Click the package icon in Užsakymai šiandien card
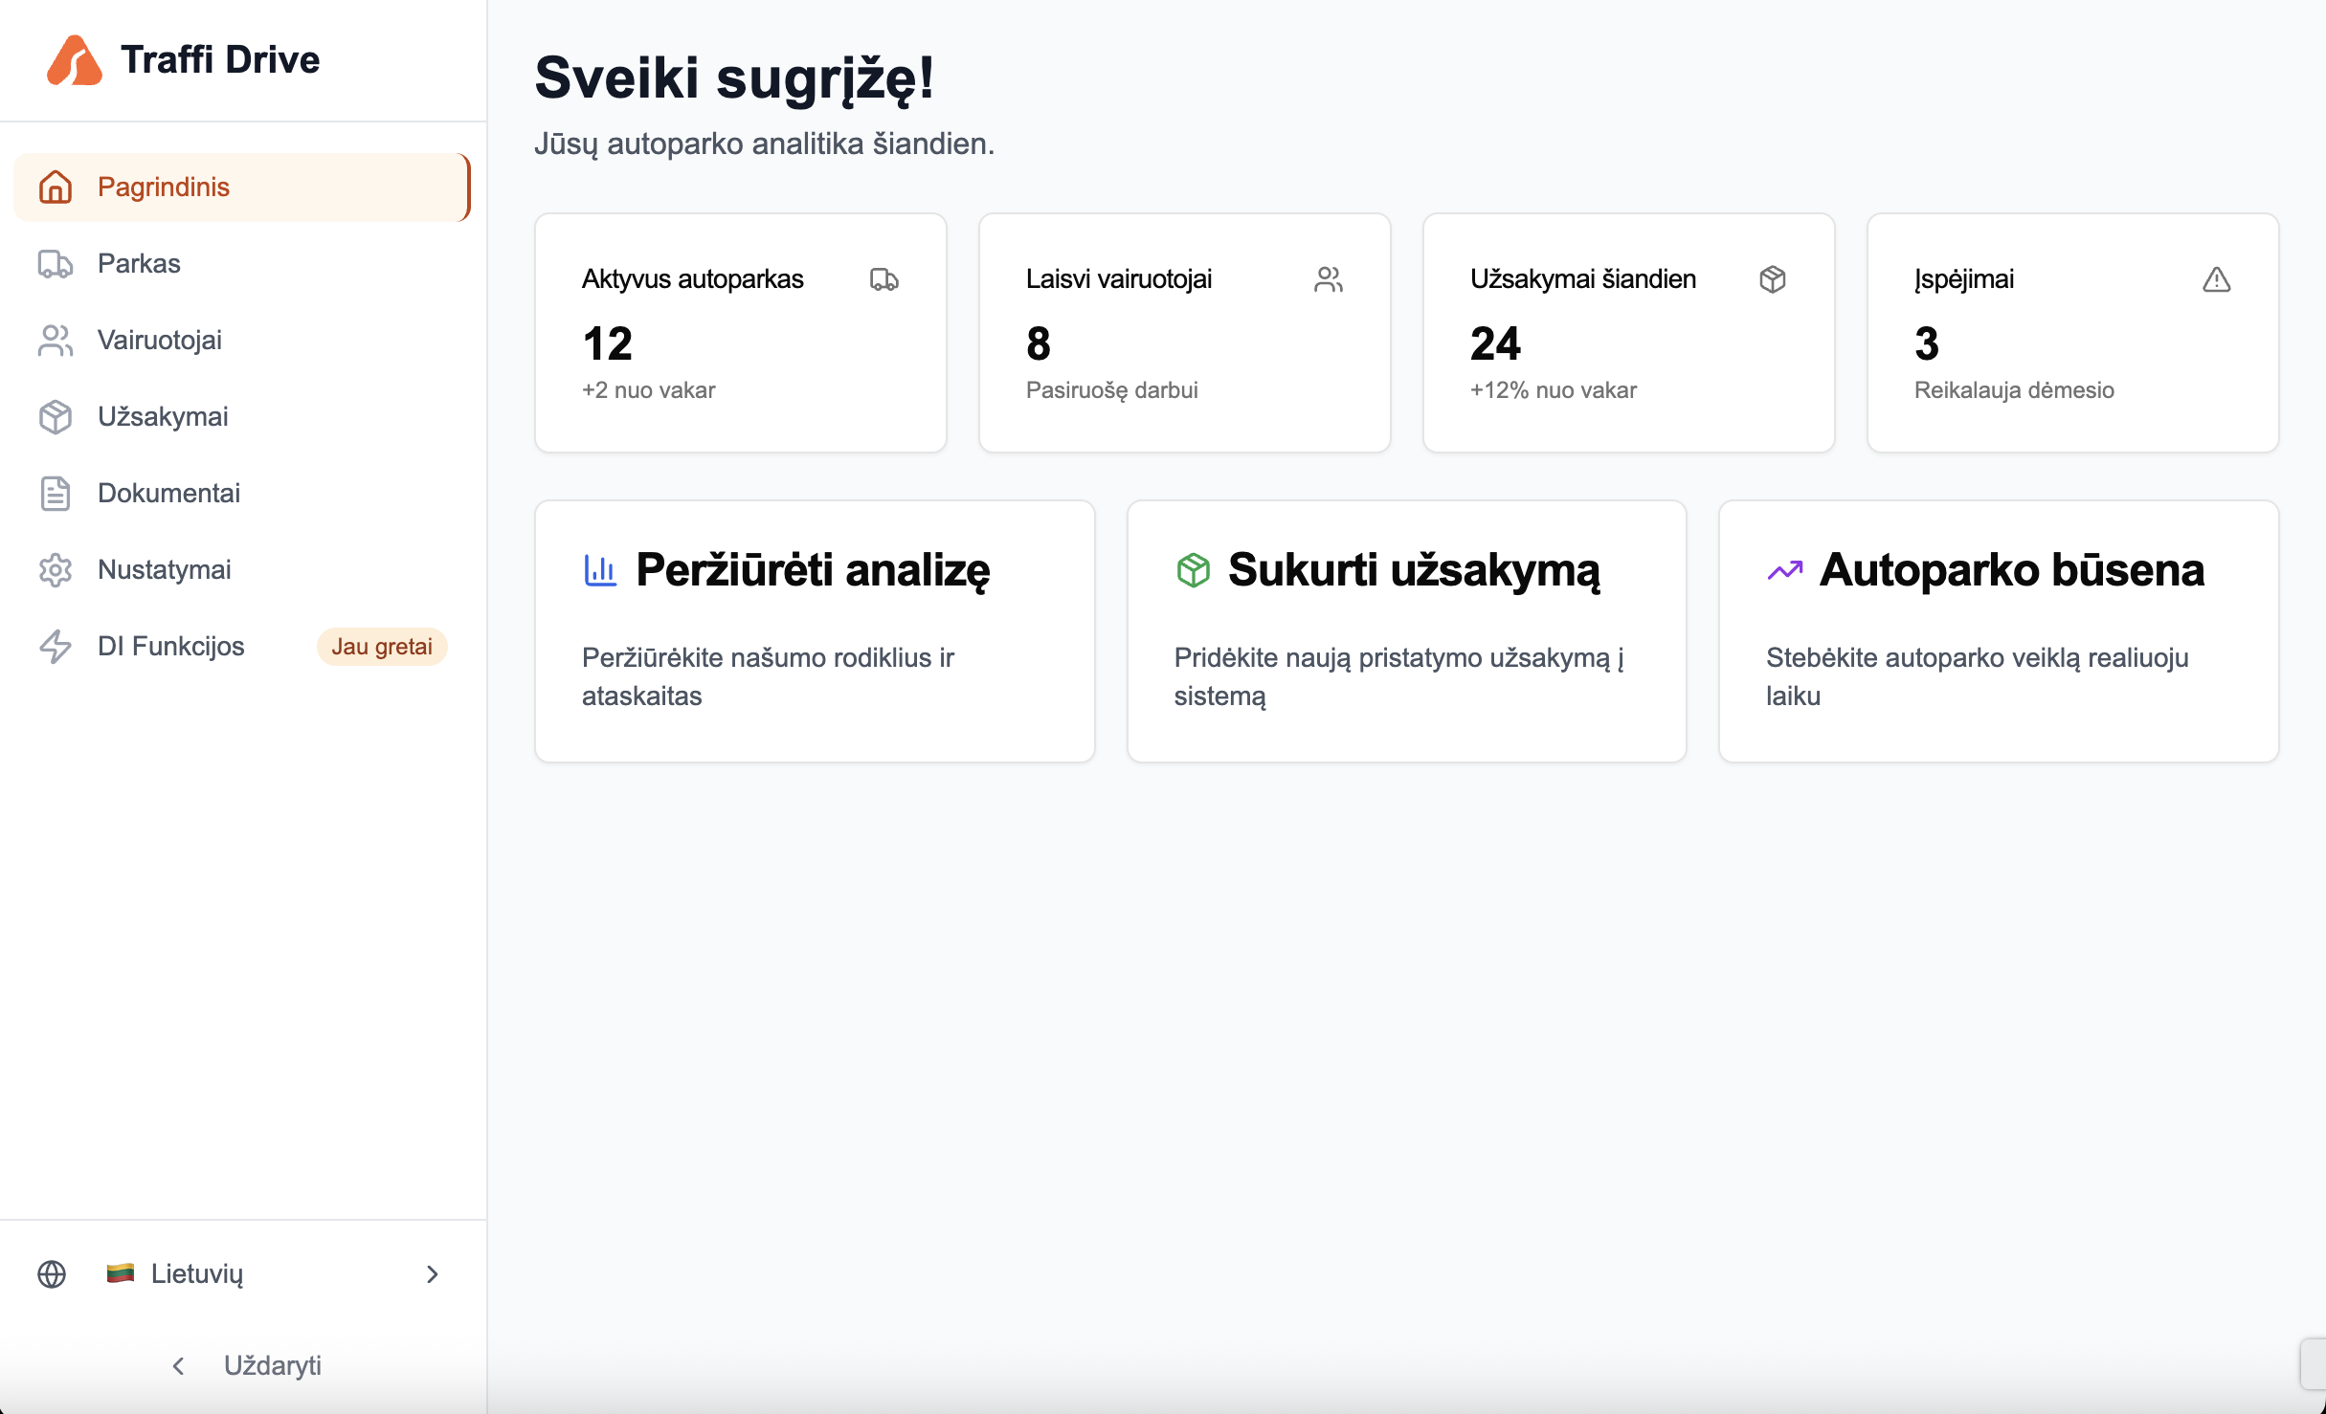2326x1414 pixels. click(x=1772, y=279)
